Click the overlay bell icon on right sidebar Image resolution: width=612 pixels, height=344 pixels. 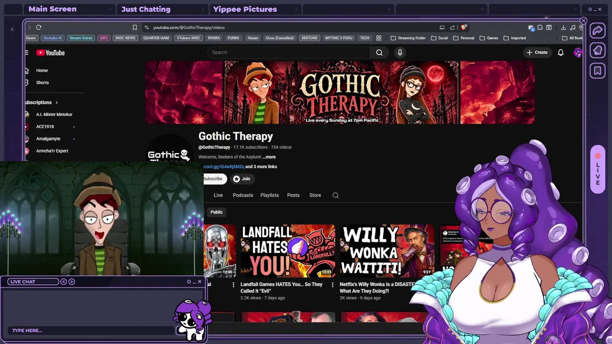(x=598, y=51)
